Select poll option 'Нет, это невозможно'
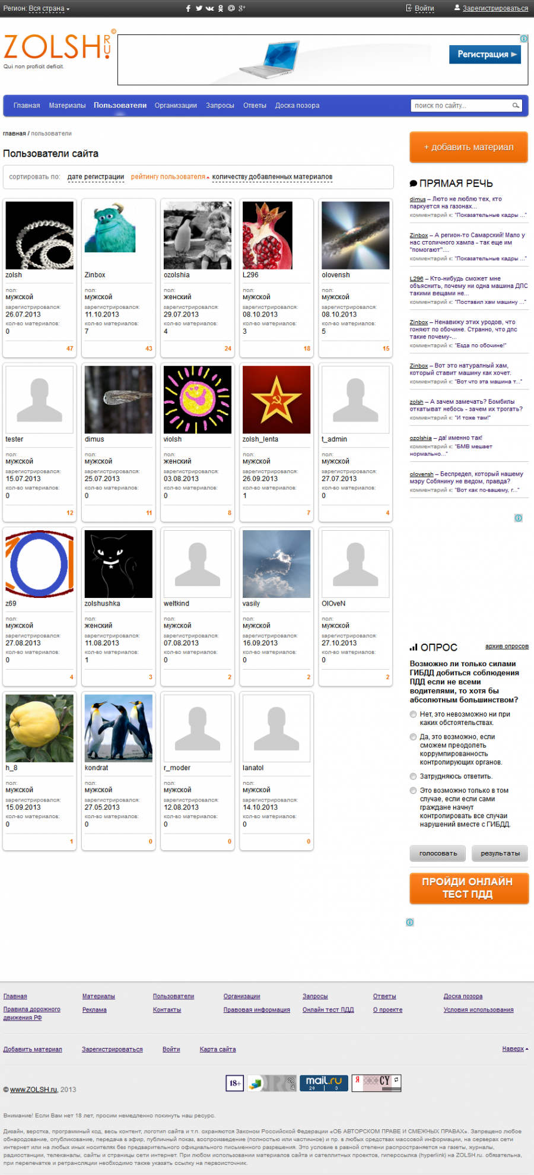The width and height of the screenshot is (534, 1175). [x=413, y=714]
